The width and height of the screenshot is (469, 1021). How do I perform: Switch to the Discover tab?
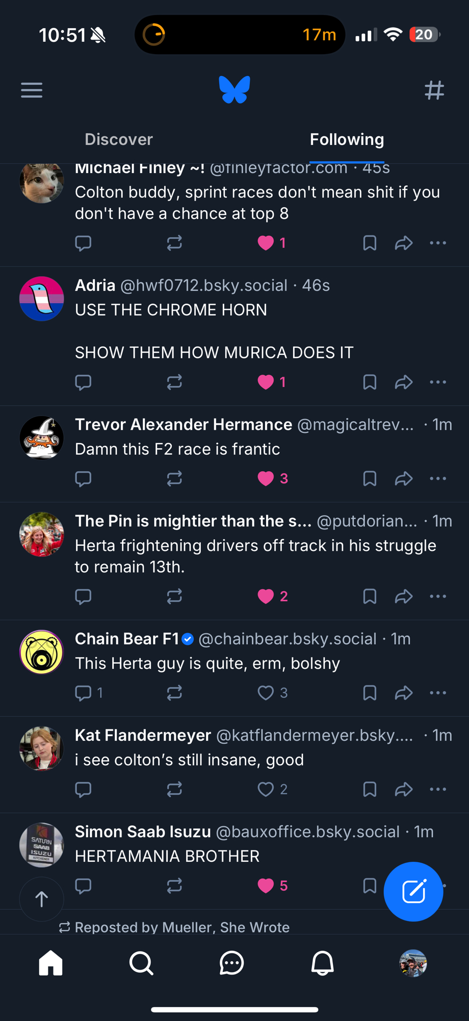119,139
